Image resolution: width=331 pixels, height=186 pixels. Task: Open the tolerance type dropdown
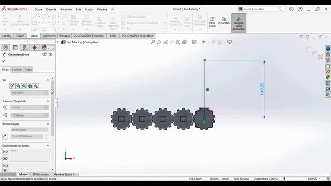29,107
